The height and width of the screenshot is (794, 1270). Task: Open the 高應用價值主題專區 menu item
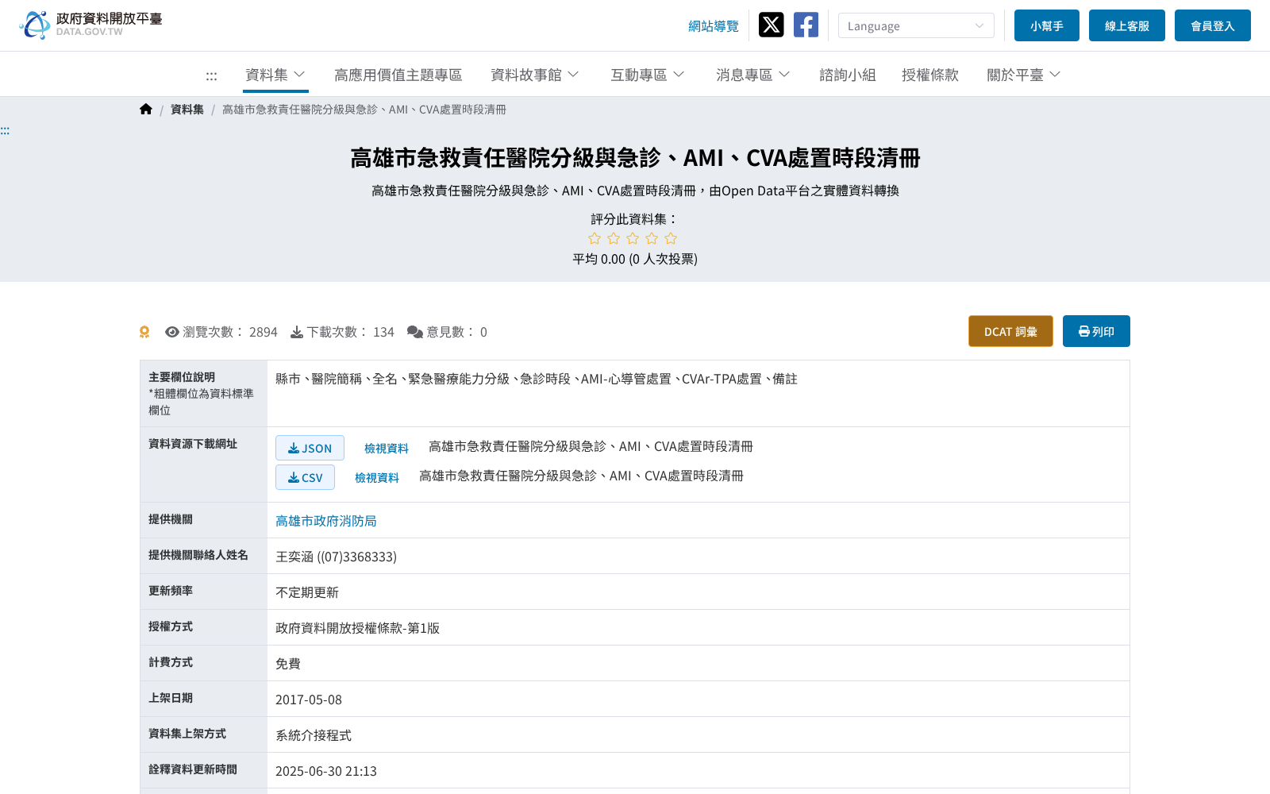(398, 75)
